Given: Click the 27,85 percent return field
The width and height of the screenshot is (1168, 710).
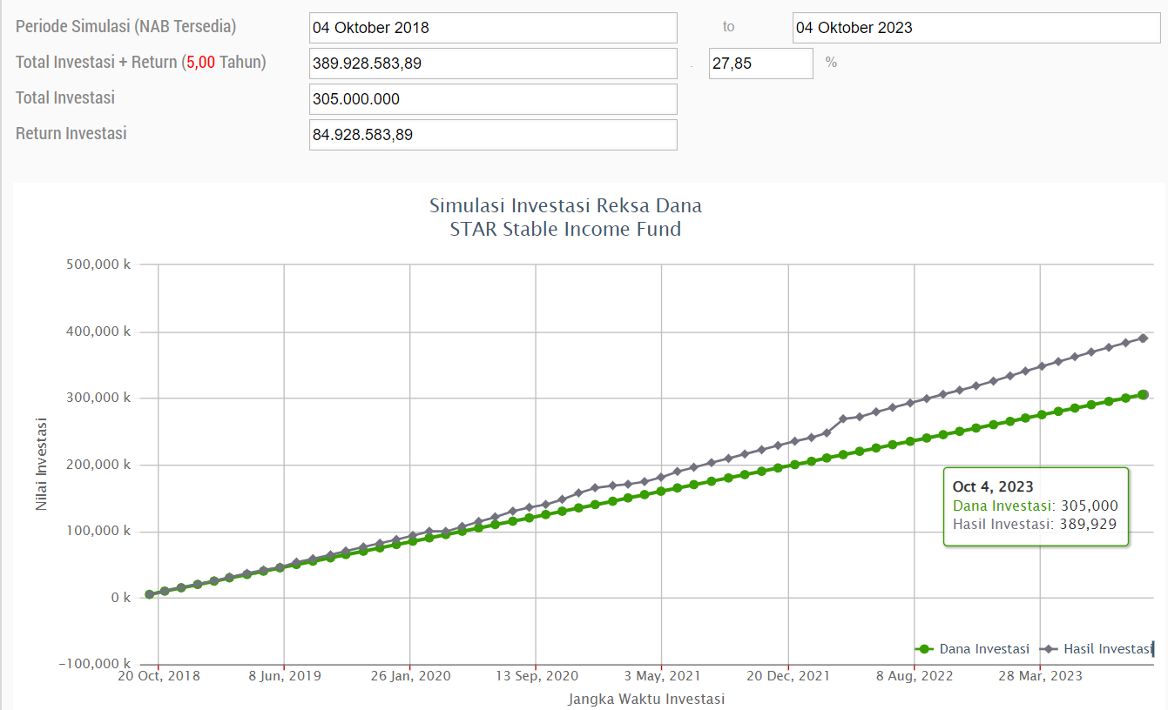Looking at the screenshot, I should coord(761,64).
